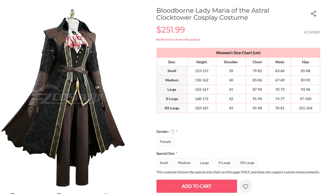The width and height of the screenshot is (326, 194).
Task: Click the Height column header in size chart
Action: [x=202, y=62]
